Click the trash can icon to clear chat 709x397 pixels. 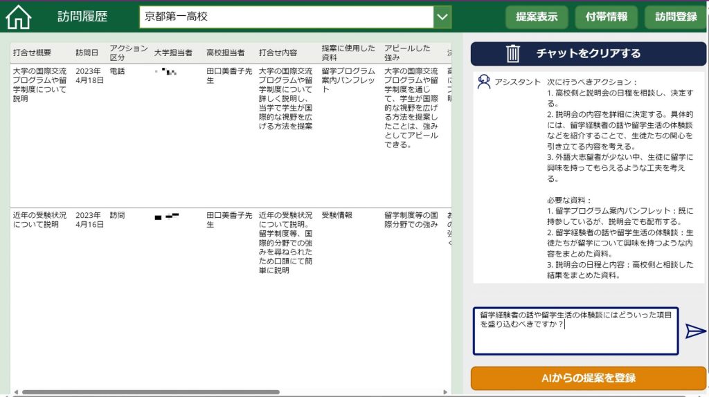(513, 53)
